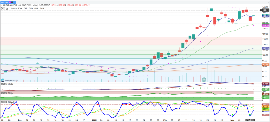Image resolution: width=270 pixels, height=122 pixels.
Task: Click the Spike -20.00 level tag
Action: (266, 115)
